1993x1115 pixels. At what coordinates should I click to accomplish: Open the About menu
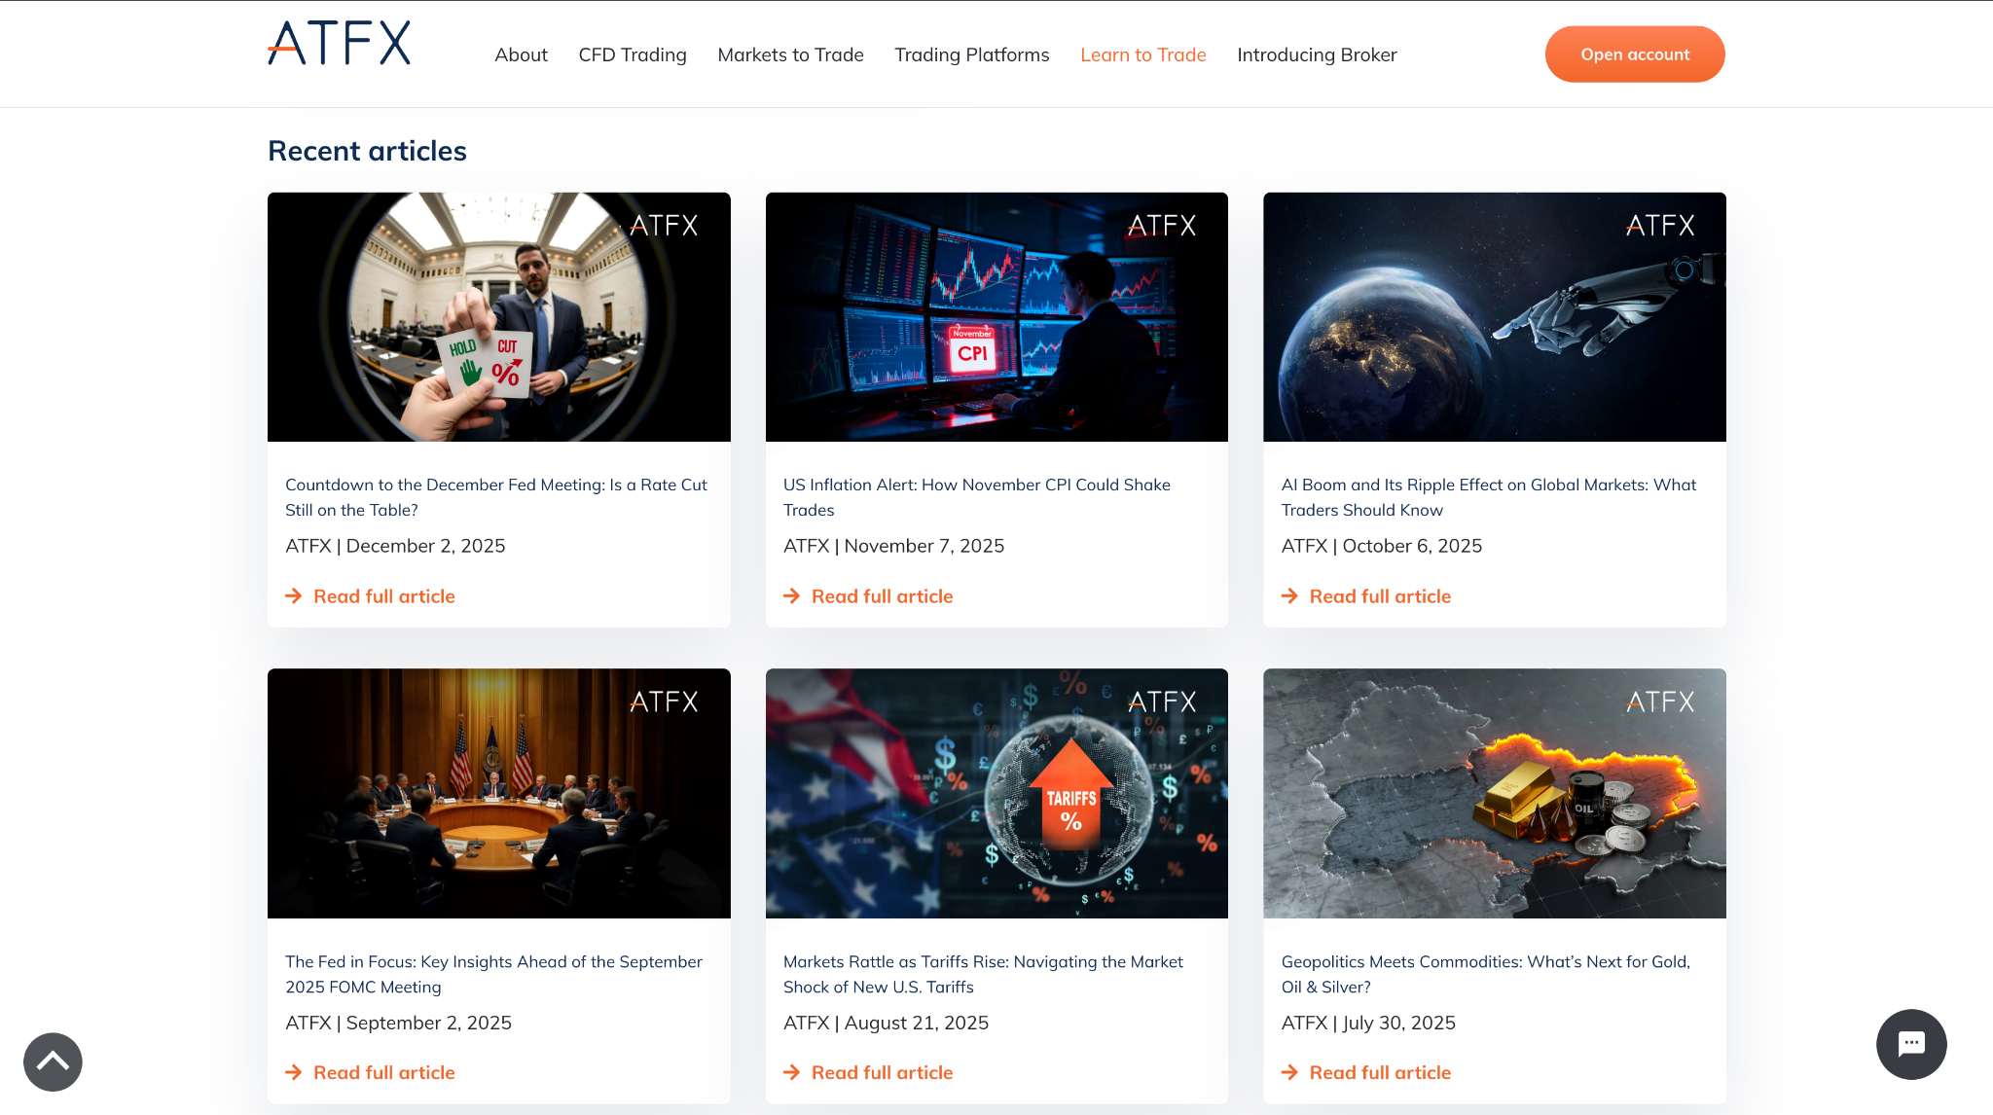[x=521, y=54]
